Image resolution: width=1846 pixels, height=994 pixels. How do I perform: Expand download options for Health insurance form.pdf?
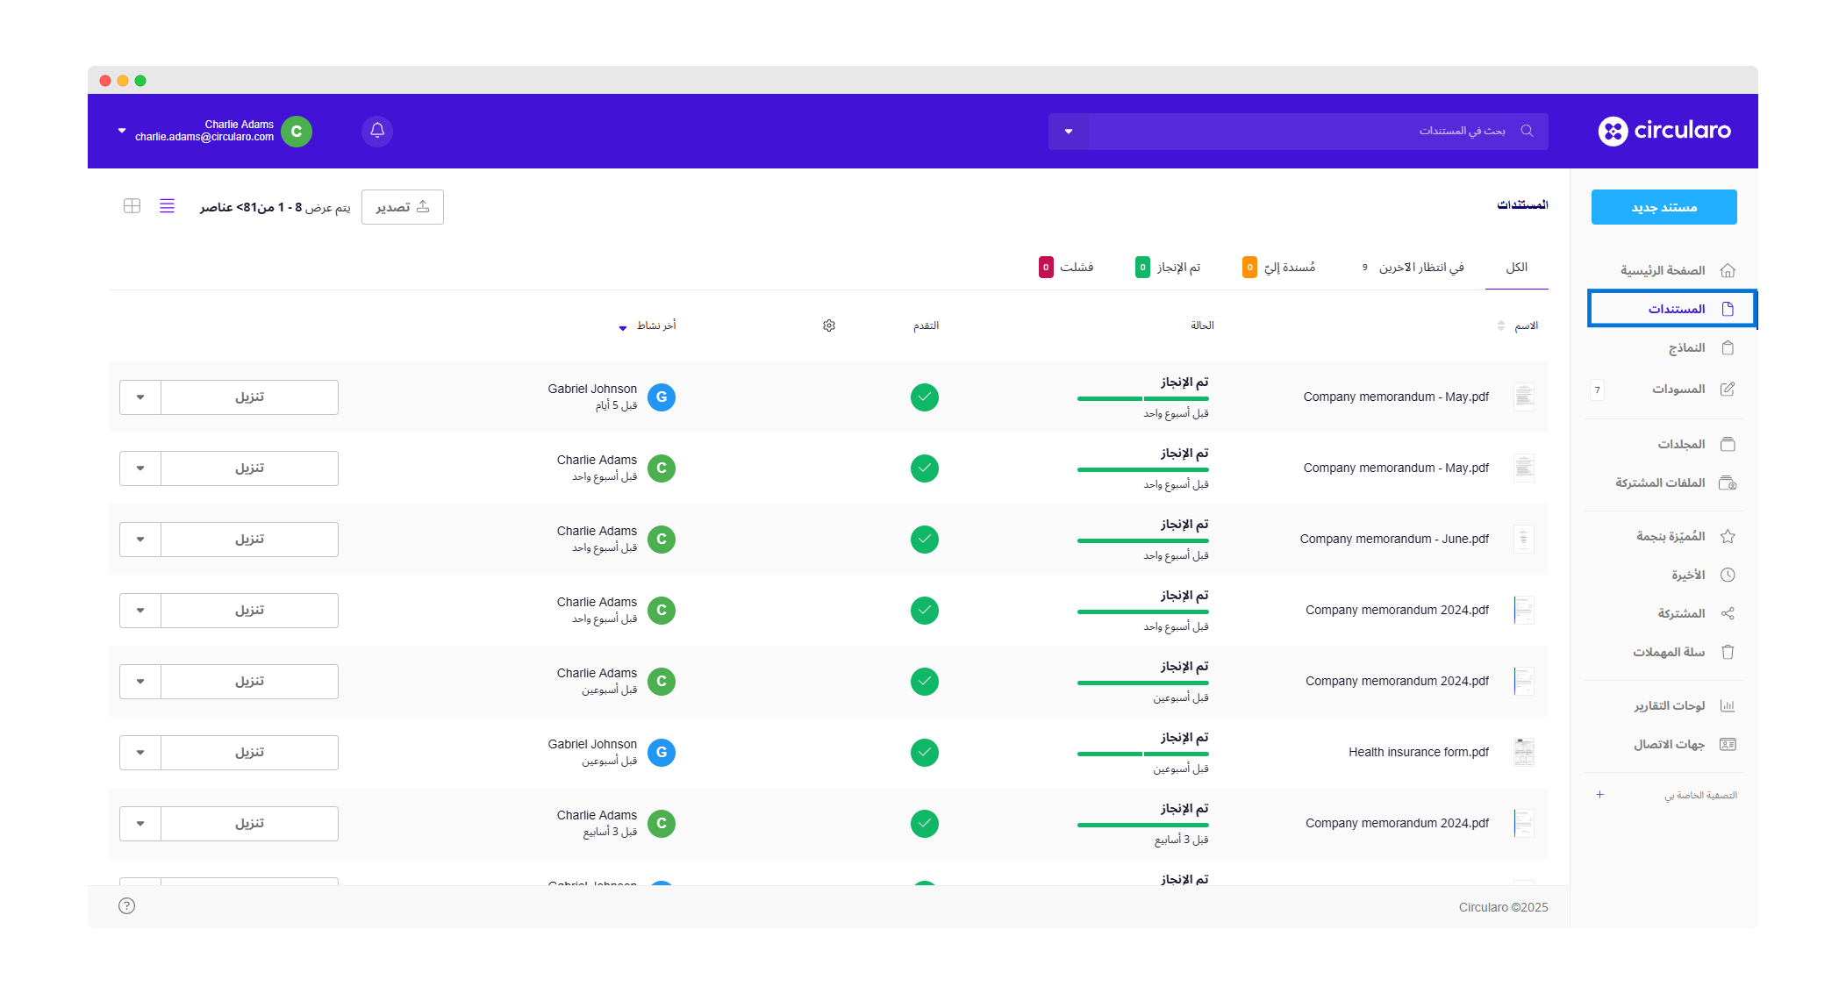click(x=140, y=753)
